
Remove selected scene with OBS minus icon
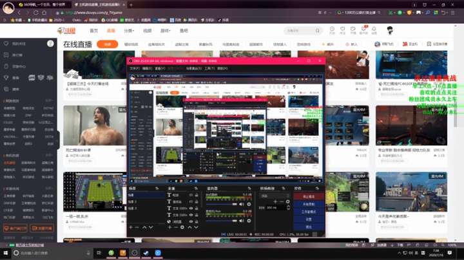point(137,227)
